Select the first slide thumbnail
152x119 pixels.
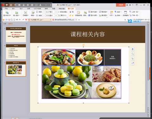(x=16, y=35)
